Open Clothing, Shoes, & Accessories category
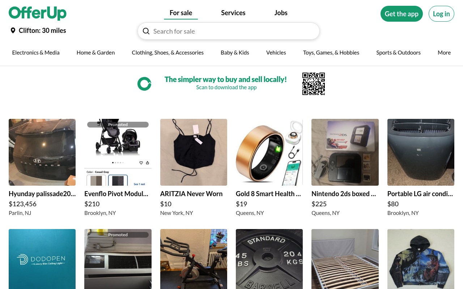 coord(168,53)
